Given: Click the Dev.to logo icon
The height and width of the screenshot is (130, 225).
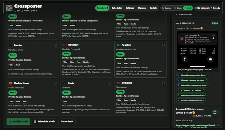Looking at the screenshot, I should [x=10, y=45].
